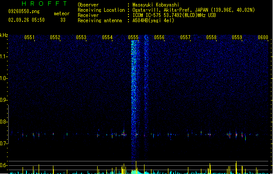
Task: Click the 0600 time marker
Action: (263, 37)
